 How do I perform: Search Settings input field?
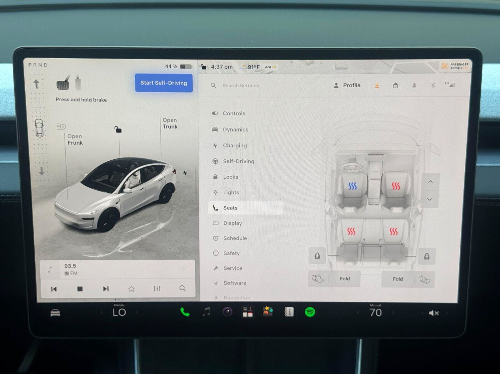click(x=241, y=85)
